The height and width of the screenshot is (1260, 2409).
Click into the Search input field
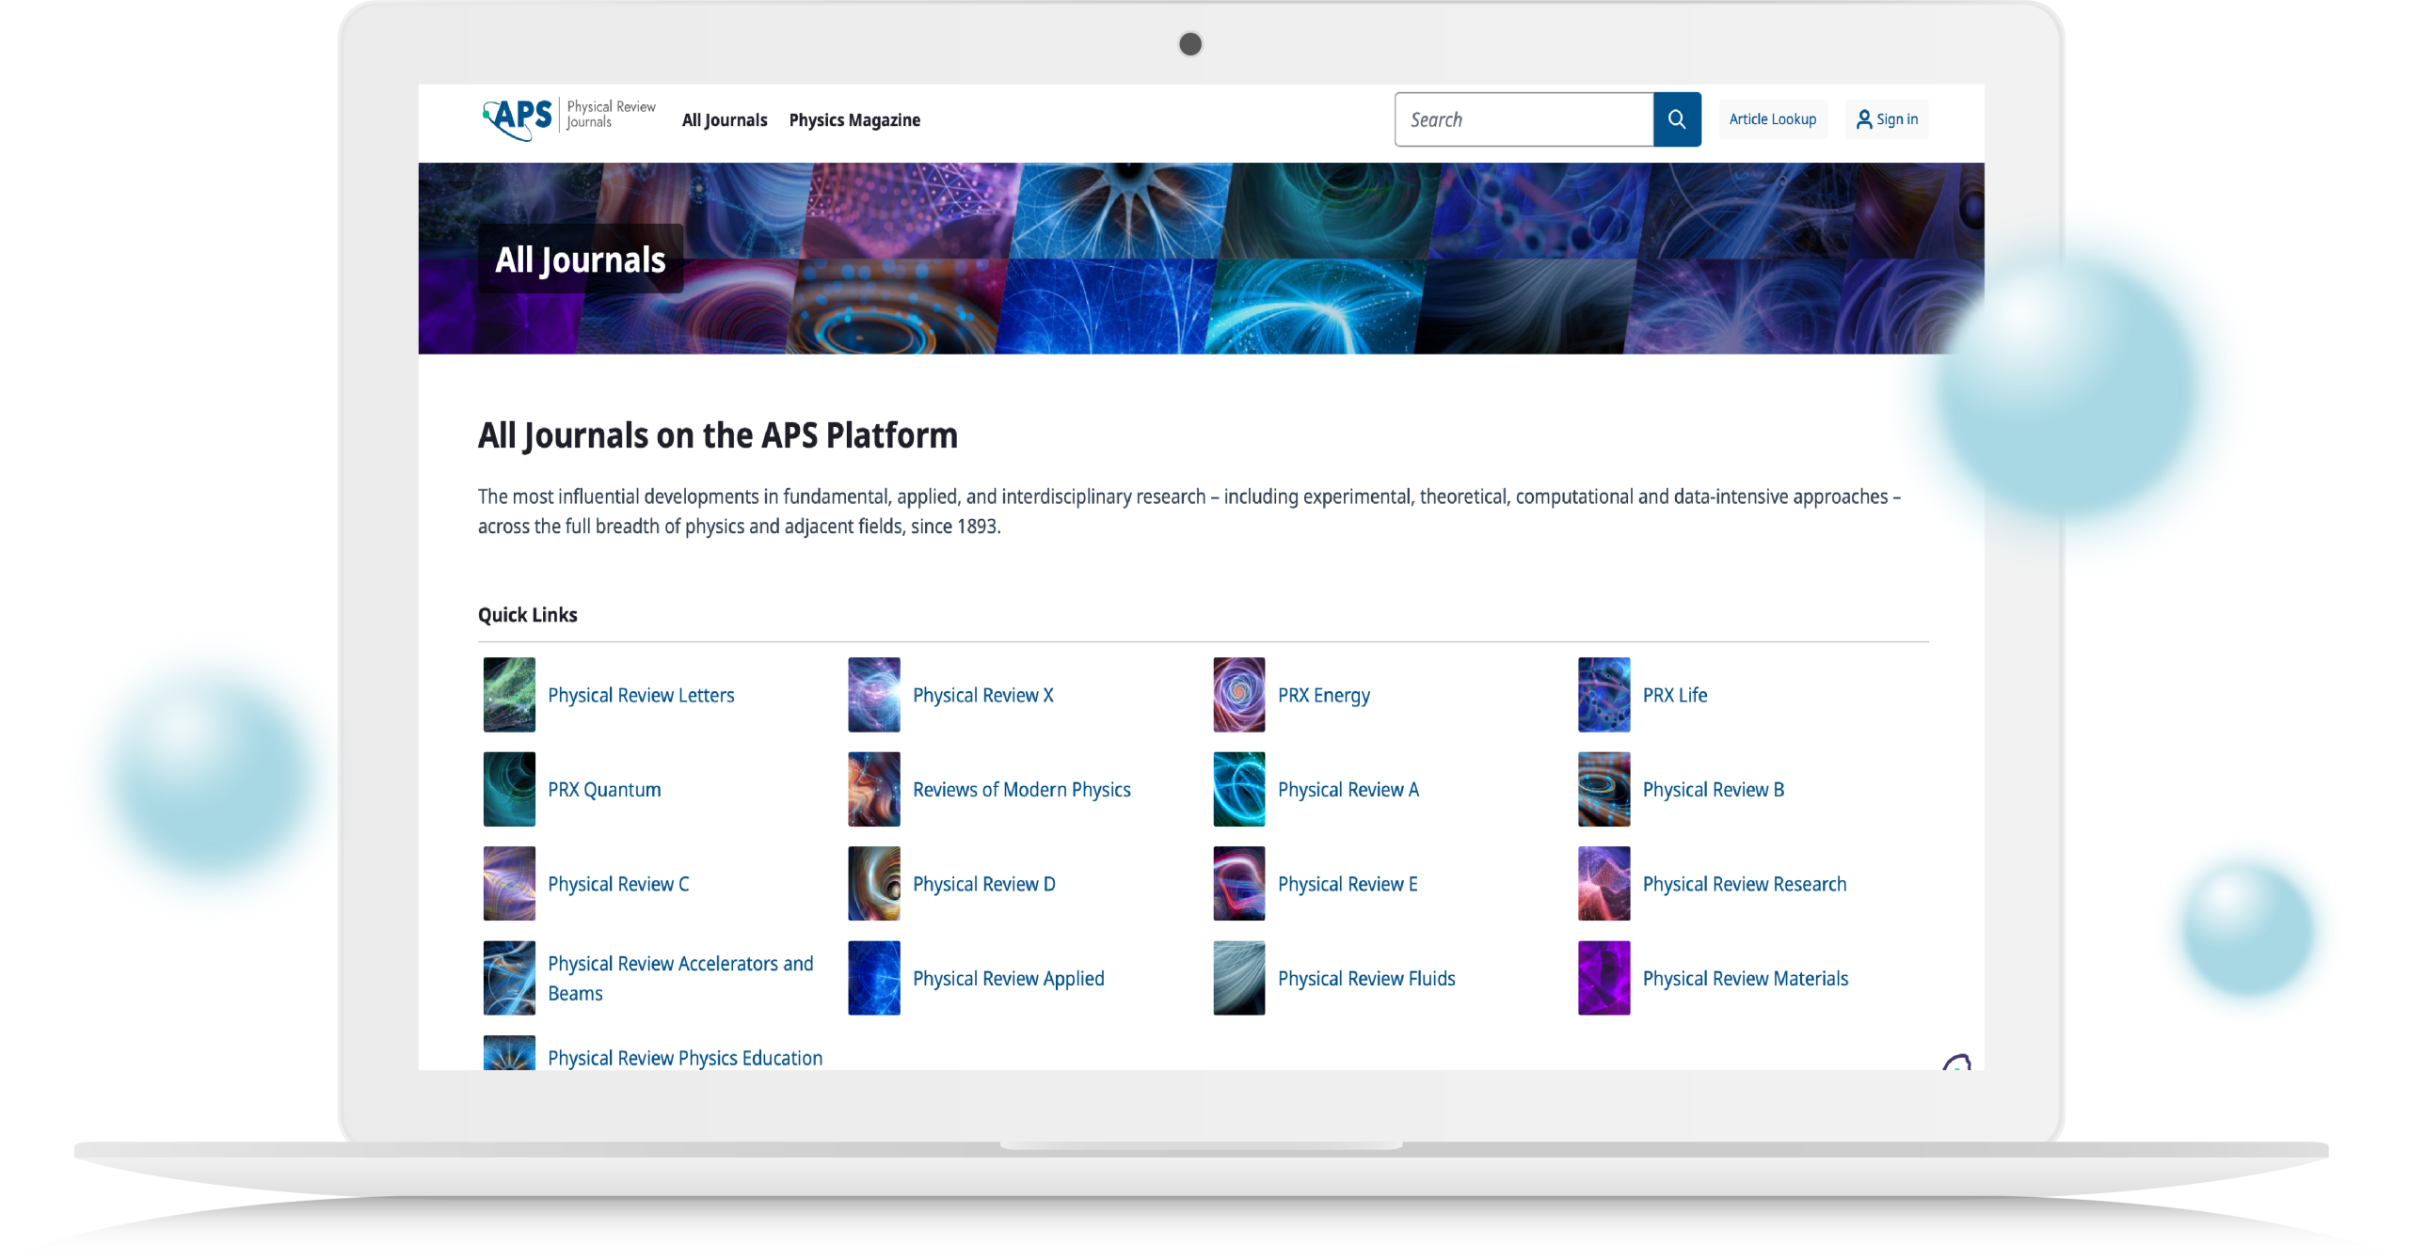(1524, 119)
